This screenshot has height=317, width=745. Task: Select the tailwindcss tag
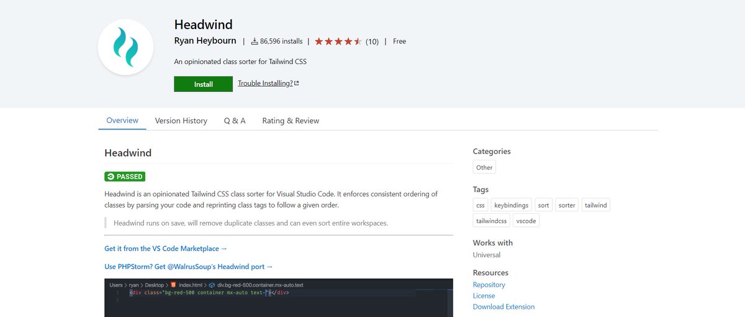491,221
